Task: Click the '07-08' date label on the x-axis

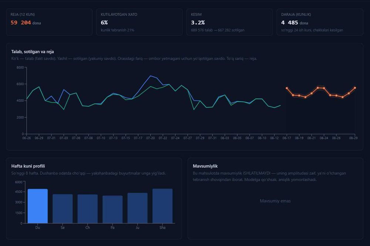Action: tap(88, 138)
